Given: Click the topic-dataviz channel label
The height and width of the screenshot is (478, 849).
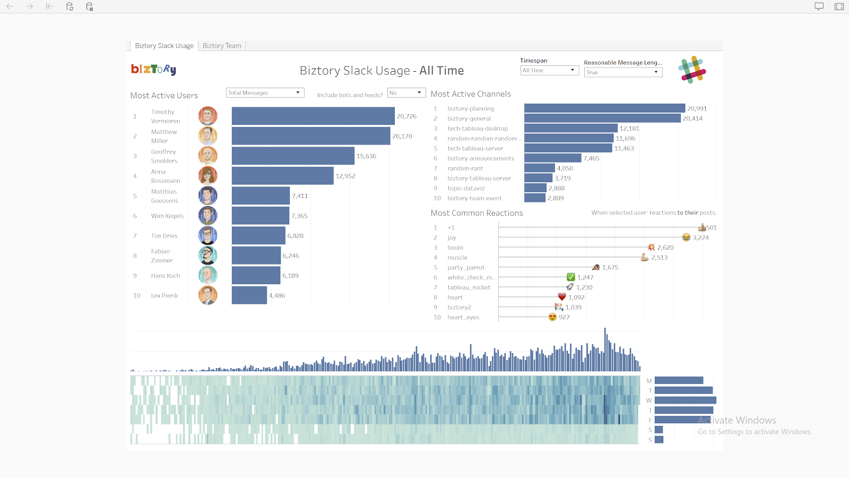Looking at the screenshot, I should coord(466,188).
